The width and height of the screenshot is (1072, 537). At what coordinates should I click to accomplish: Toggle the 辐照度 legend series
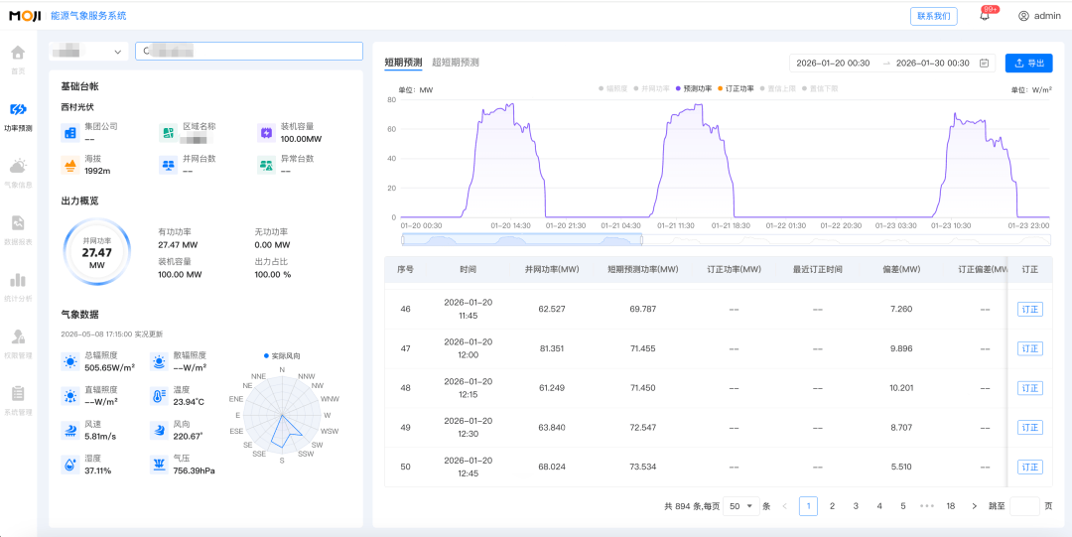614,89
